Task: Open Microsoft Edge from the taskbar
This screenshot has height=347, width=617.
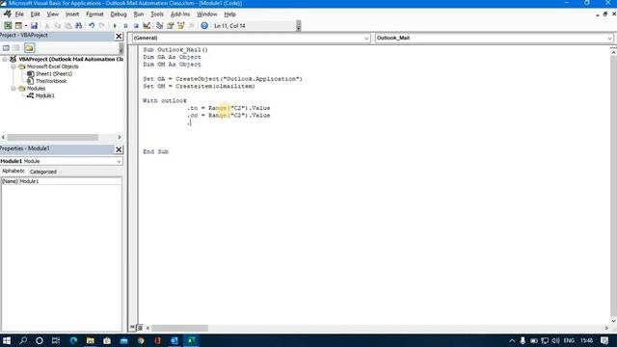Action: (73, 340)
